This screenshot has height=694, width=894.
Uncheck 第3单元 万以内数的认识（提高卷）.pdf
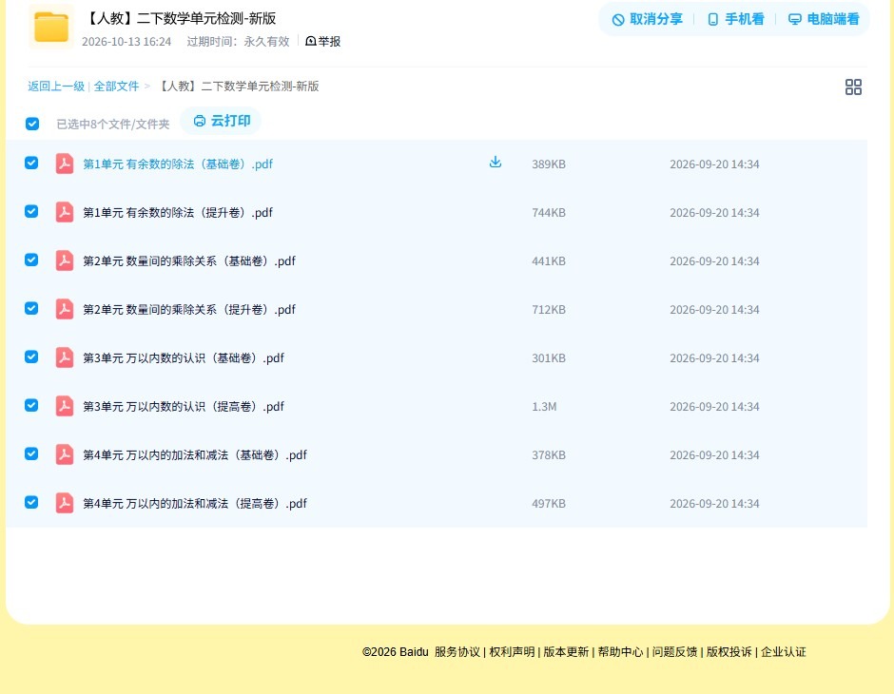click(x=31, y=405)
